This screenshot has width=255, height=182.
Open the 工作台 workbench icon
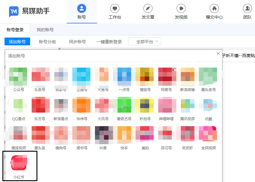click(x=115, y=8)
